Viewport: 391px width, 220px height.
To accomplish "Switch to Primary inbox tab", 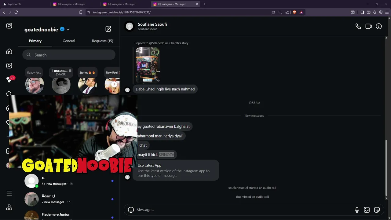I will coord(35,41).
